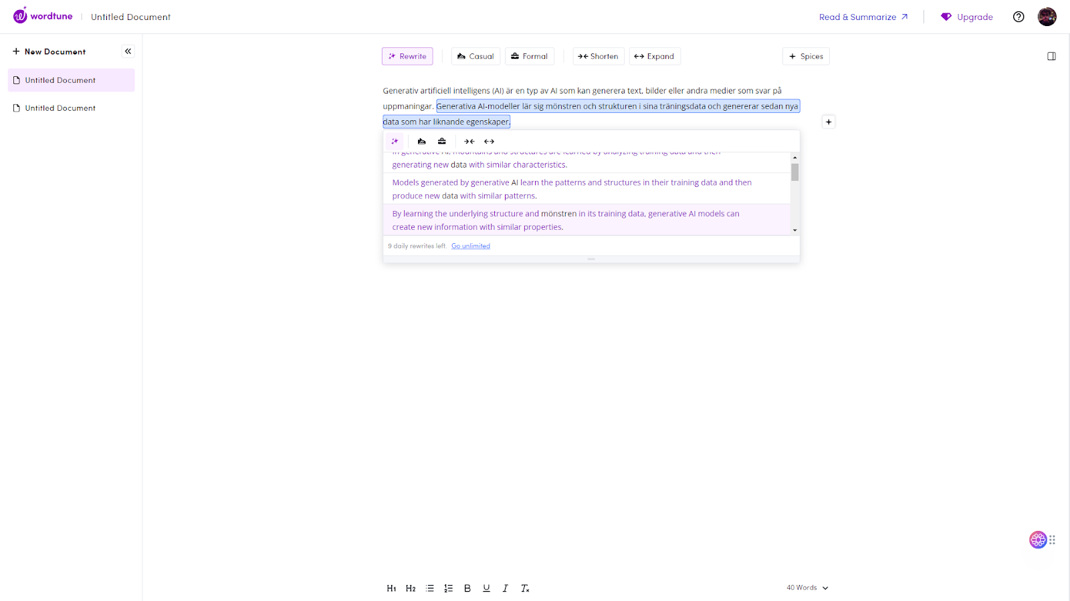Screen dimensions: 1070x601
Task: Open the right side panel
Action: (x=1051, y=56)
